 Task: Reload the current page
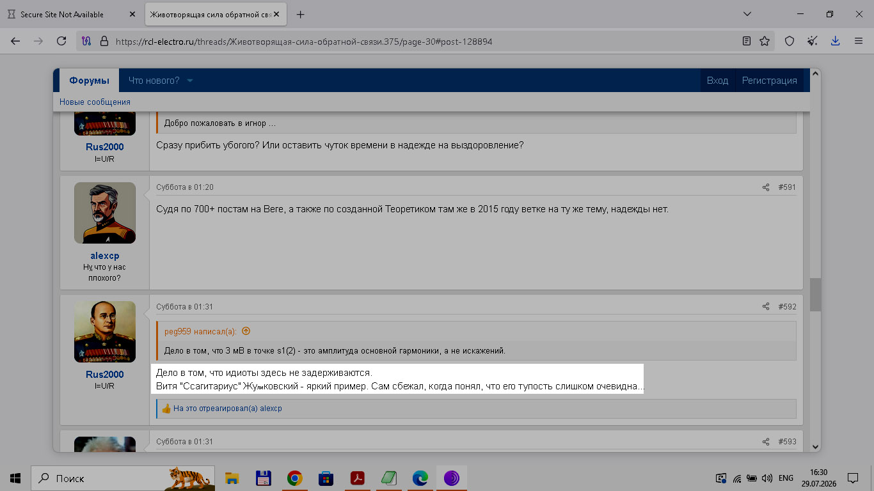pyautogui.click(x=61, y=41)
